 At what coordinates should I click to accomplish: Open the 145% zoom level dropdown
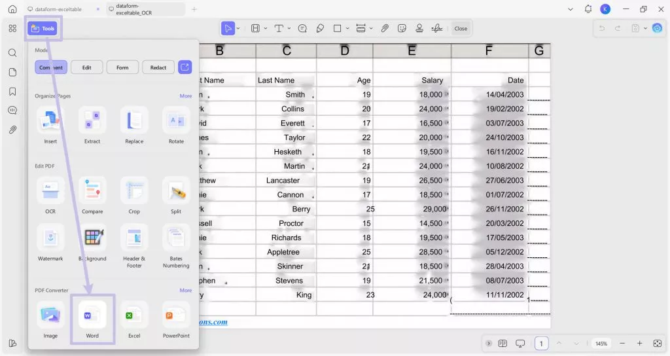point(601,344)
